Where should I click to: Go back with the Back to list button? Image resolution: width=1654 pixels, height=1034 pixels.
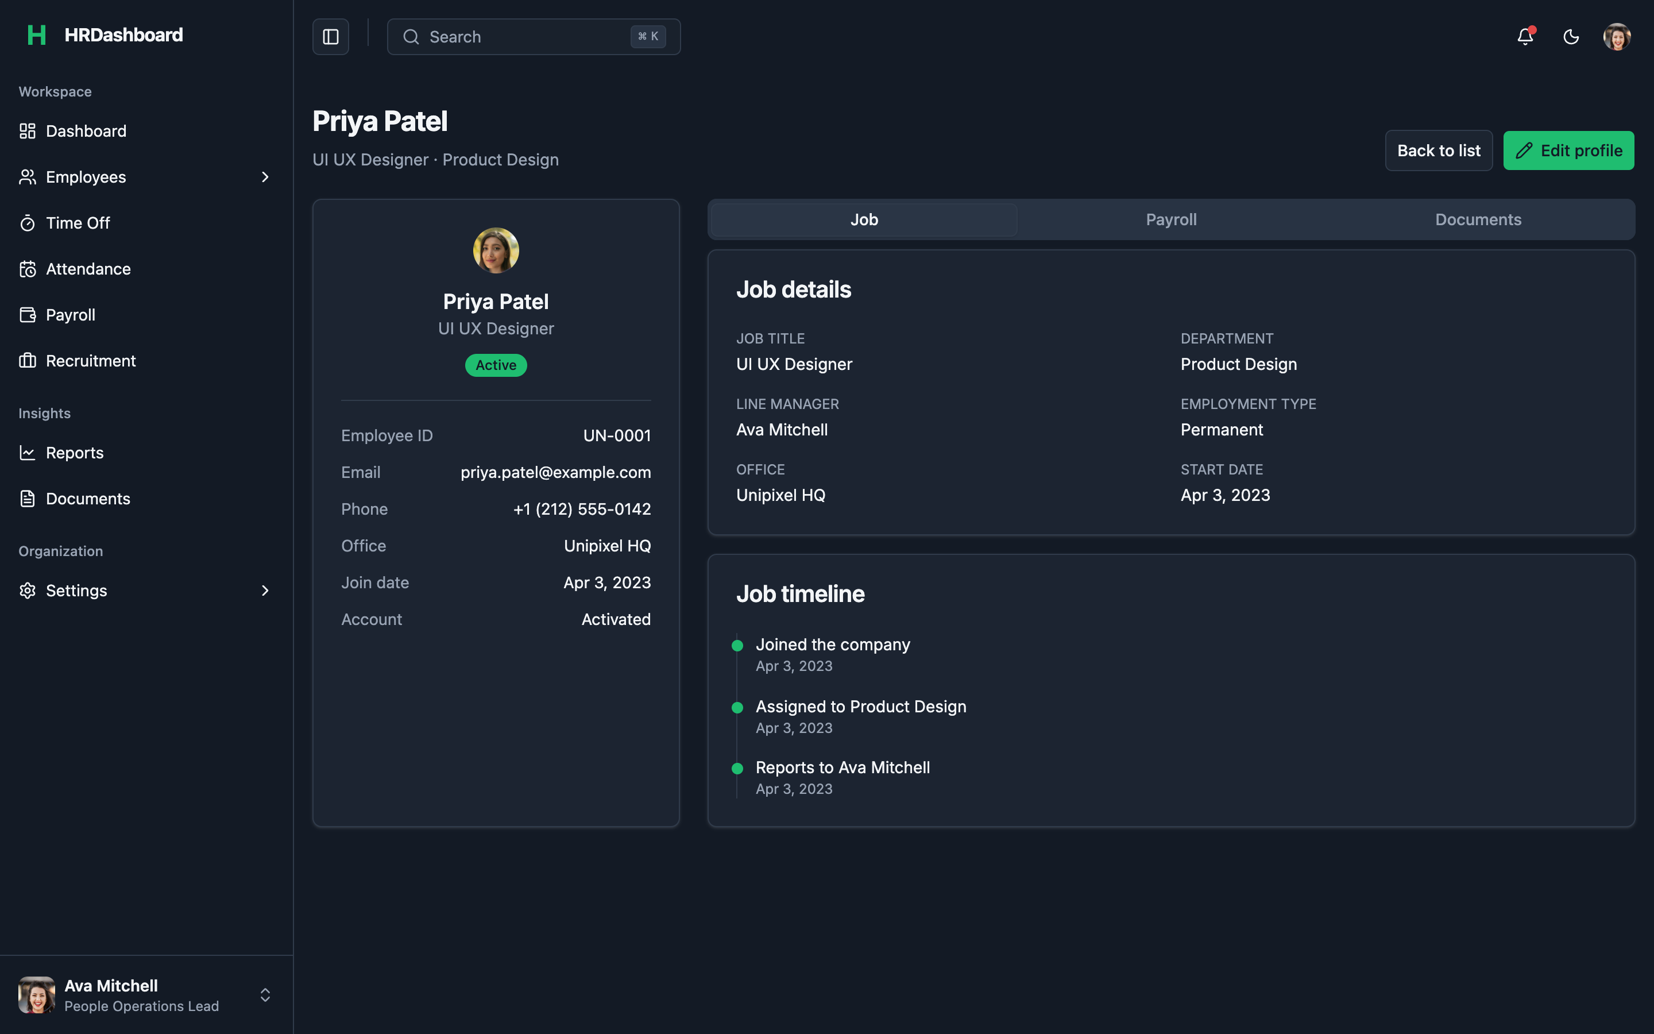[x=1439, y=151]
